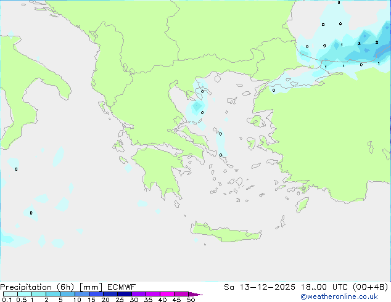
Task: Click the '0.1' legend scale label
Action: point(7,300)
